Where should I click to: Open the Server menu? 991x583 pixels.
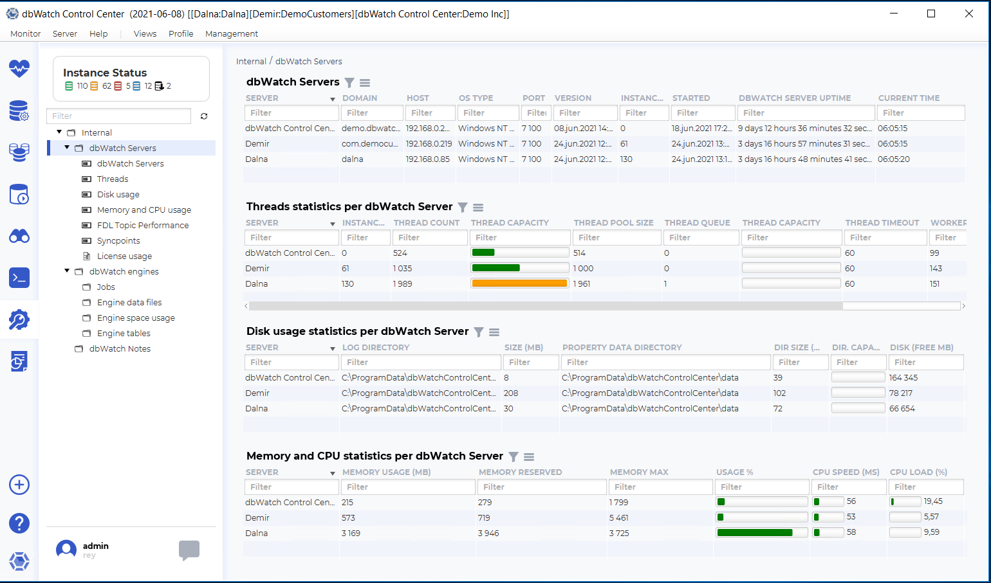[x=65, y=33]
